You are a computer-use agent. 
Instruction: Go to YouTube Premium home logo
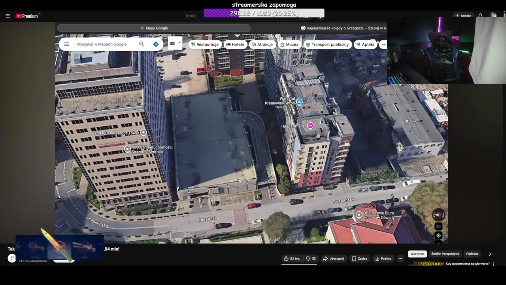click(x=28, y=16)
